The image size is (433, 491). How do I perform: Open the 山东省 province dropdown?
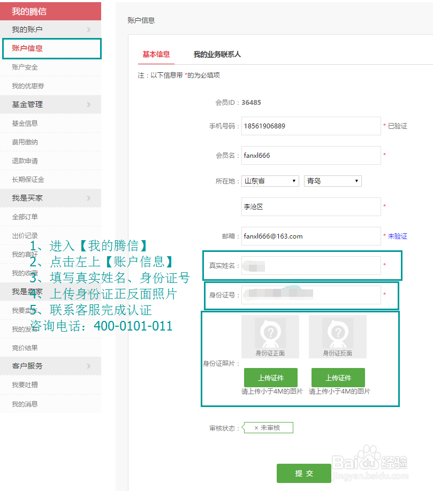click(x=270, y=181)
